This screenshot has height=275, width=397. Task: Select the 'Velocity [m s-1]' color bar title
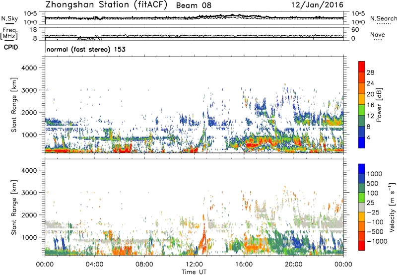(392, 207)
